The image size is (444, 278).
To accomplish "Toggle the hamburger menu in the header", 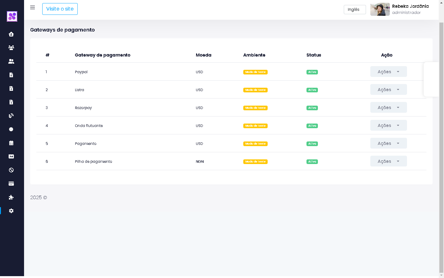I will click(32, 8).
